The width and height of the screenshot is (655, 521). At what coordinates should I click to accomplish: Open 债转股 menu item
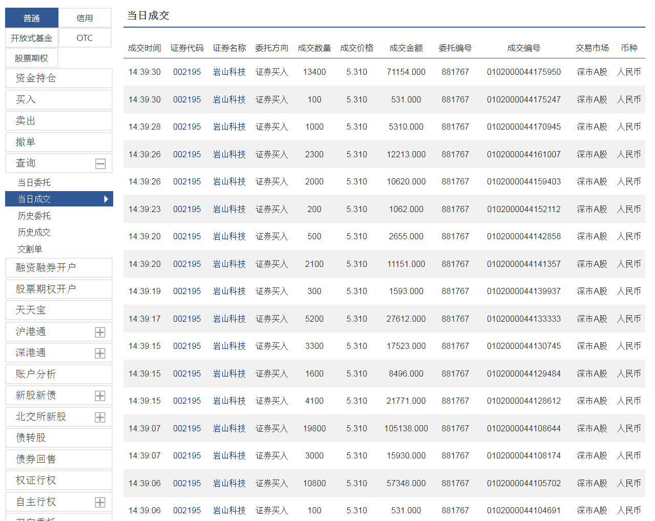(59, 437)
